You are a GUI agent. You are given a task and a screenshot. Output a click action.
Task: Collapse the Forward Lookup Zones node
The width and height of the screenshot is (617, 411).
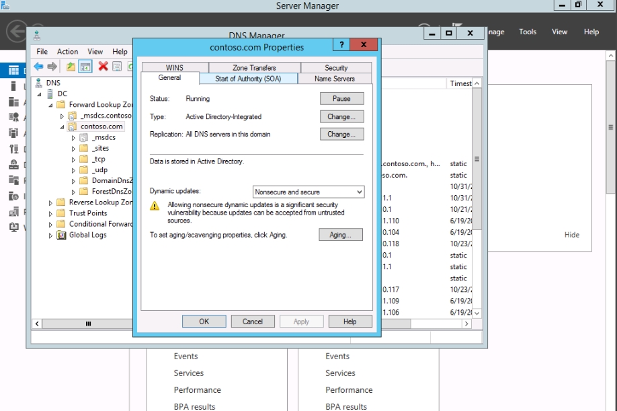pyautogui.click(x=51, y=105)
